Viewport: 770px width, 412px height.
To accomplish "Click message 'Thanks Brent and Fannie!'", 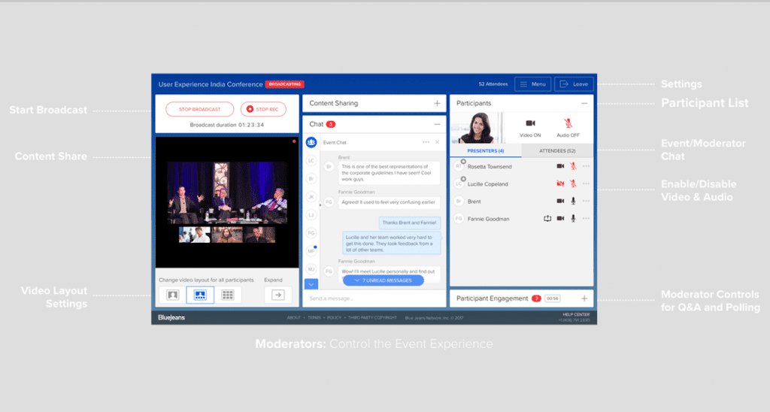I will (410, 223).
